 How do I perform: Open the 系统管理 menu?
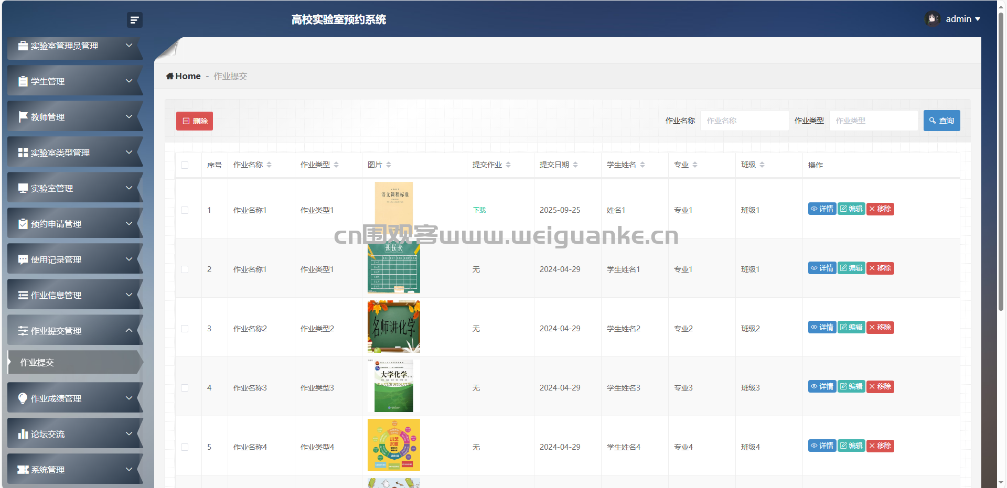coord(75,470)
